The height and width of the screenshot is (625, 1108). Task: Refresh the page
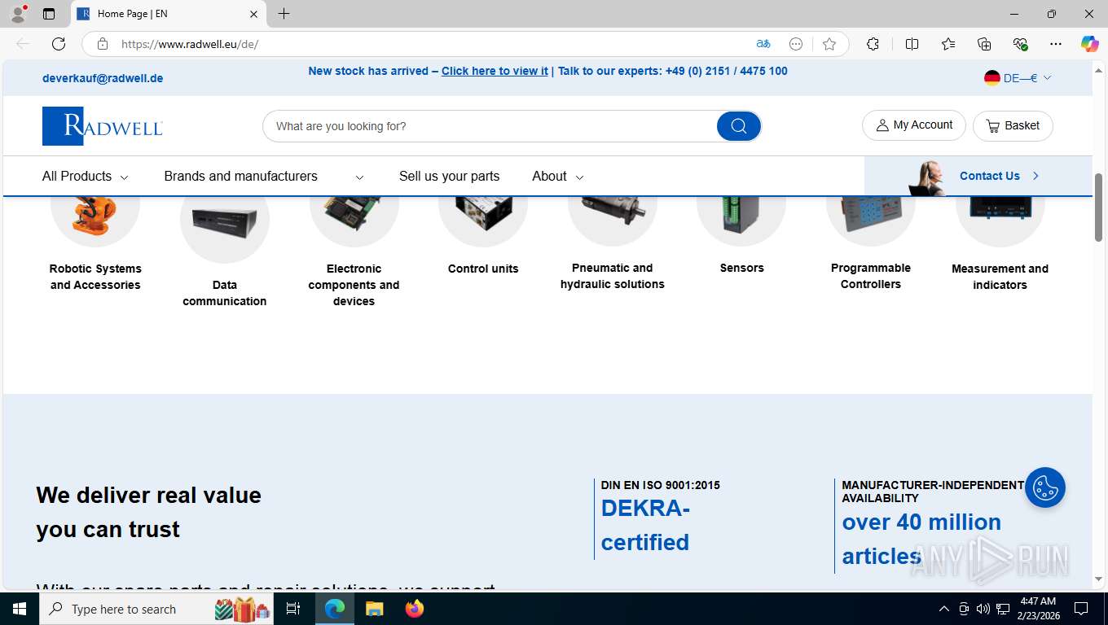coord(59,44)
